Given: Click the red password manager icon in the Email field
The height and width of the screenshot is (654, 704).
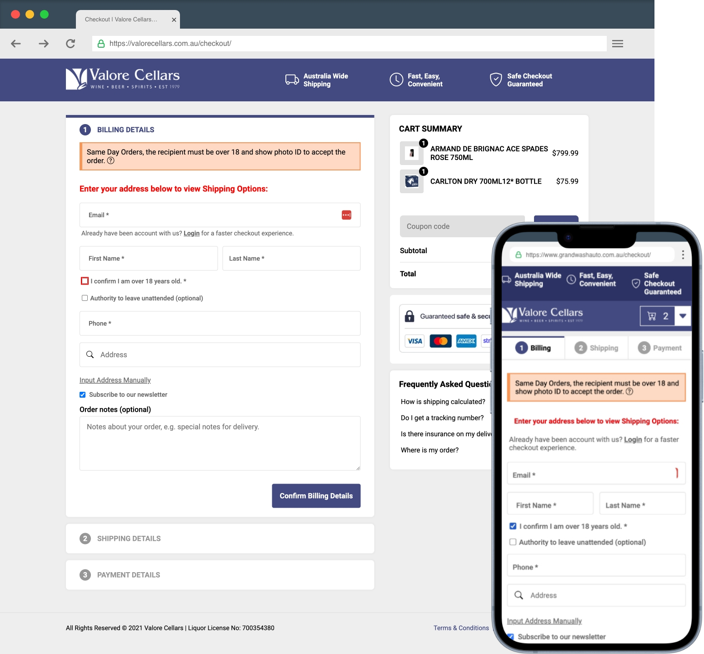Looking at the screenshot, I should pos(346,215).
